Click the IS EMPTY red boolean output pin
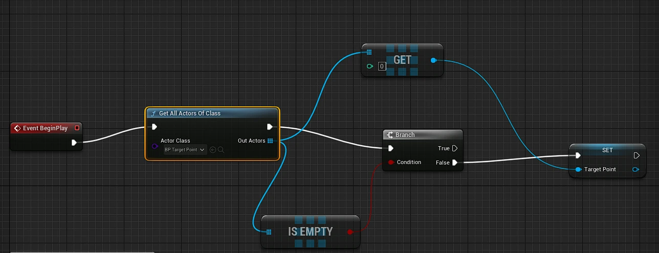Image resolution: width=659 pixels, height=253 pixels. tap(350, 232)
